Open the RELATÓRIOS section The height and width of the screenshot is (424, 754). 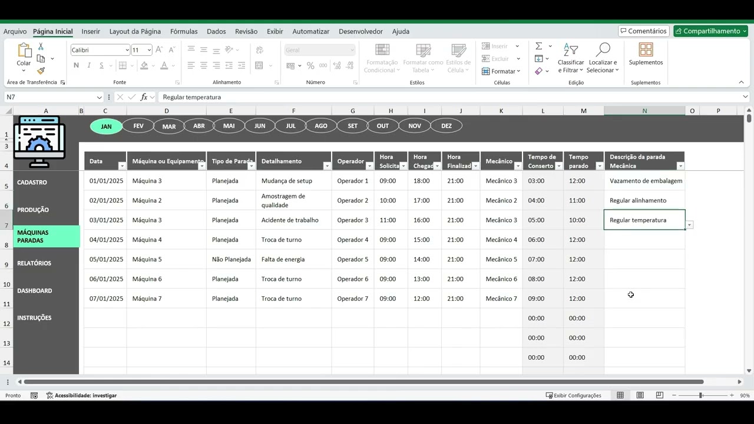click(x=34, y=263)
